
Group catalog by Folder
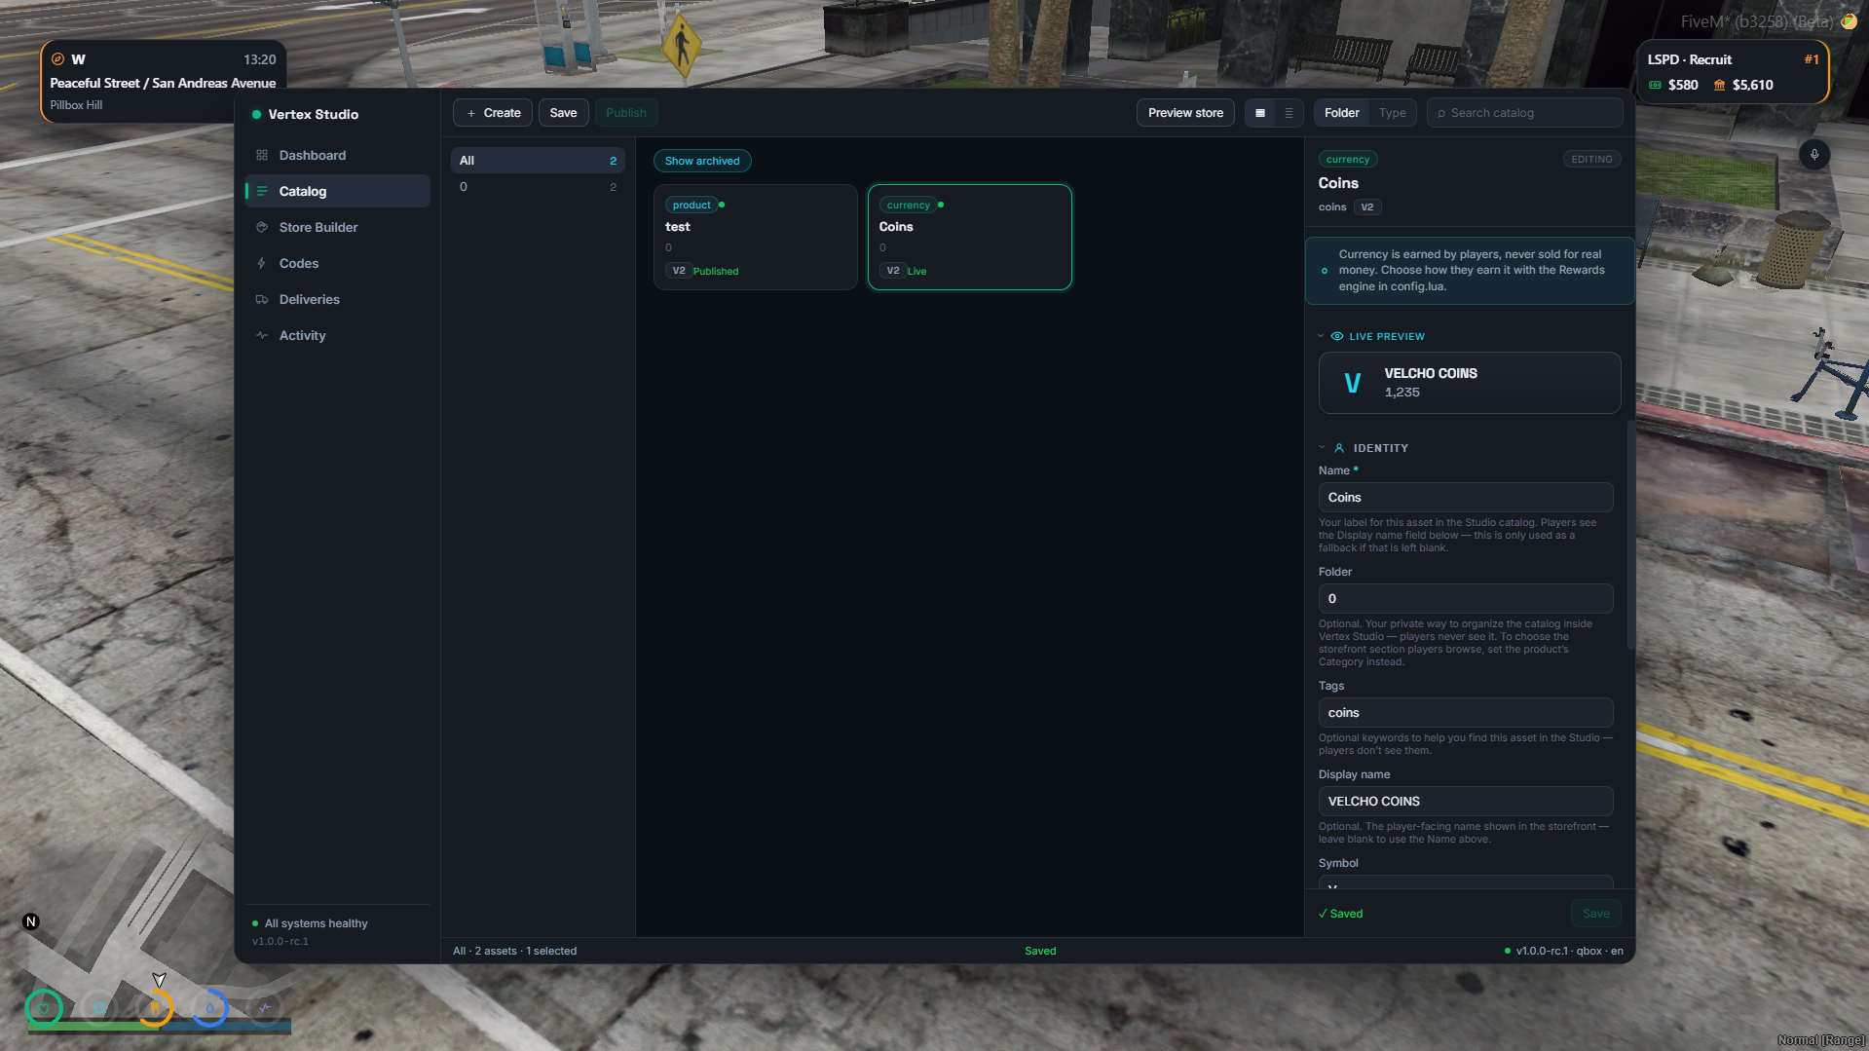coord(1341,113)
